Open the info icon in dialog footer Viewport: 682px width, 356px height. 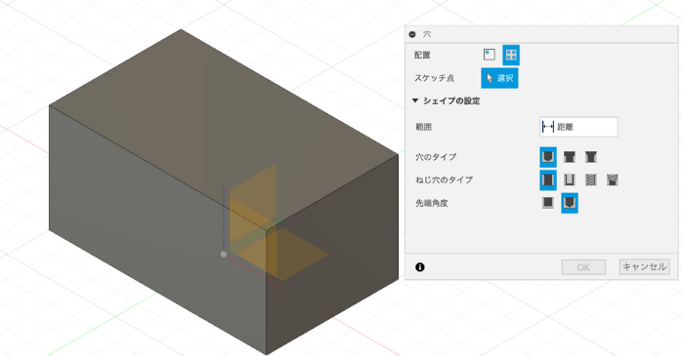click(x=420, y=267)
